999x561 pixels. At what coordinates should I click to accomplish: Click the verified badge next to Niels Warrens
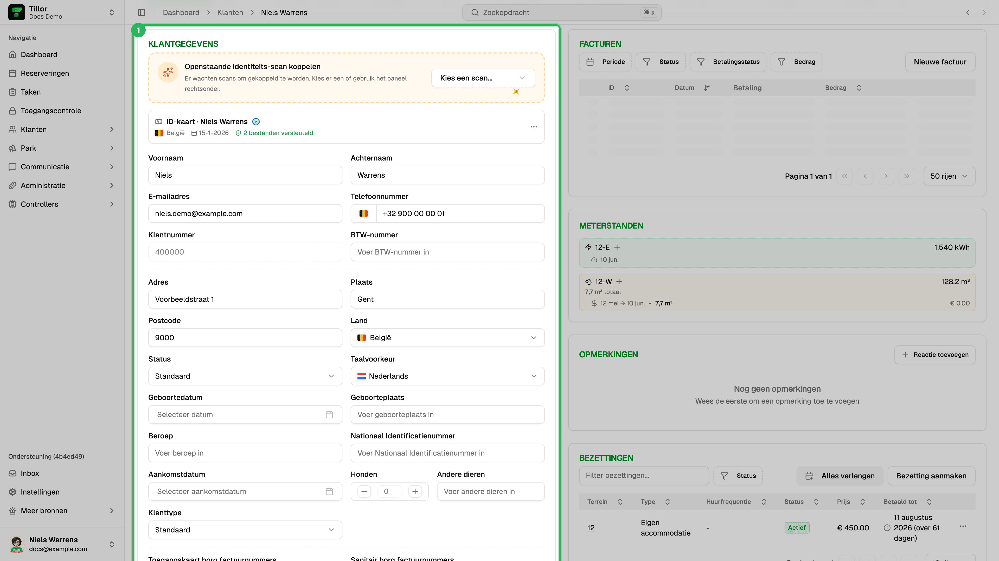pyautogui.click(x=256, y=122)
